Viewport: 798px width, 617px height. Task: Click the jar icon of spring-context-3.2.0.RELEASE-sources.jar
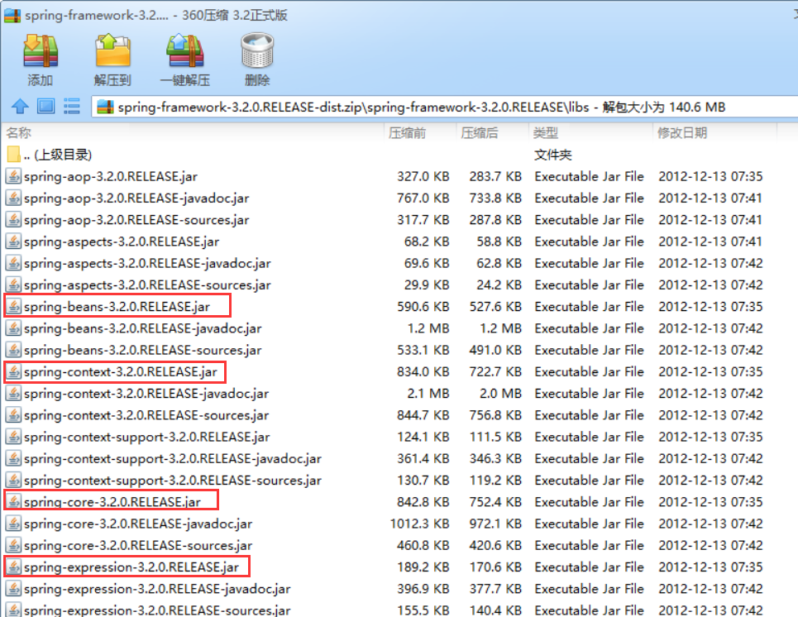pos(14,415)
